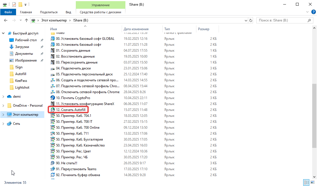Click the Help question mark icon
317x186 pixels.
tap(313, 12)
